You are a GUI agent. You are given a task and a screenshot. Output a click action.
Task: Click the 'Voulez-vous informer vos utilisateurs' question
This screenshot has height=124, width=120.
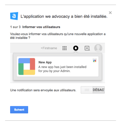click(x=58, y=36)
